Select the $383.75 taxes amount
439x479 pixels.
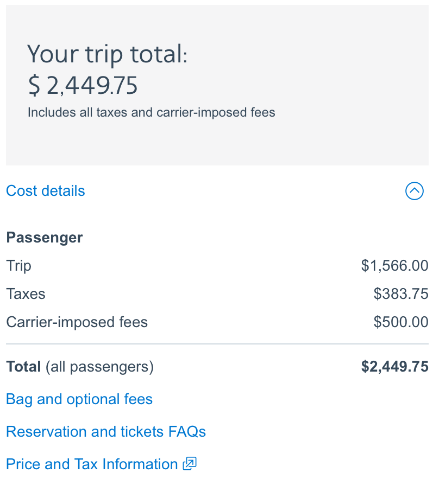tap(401, 294)
